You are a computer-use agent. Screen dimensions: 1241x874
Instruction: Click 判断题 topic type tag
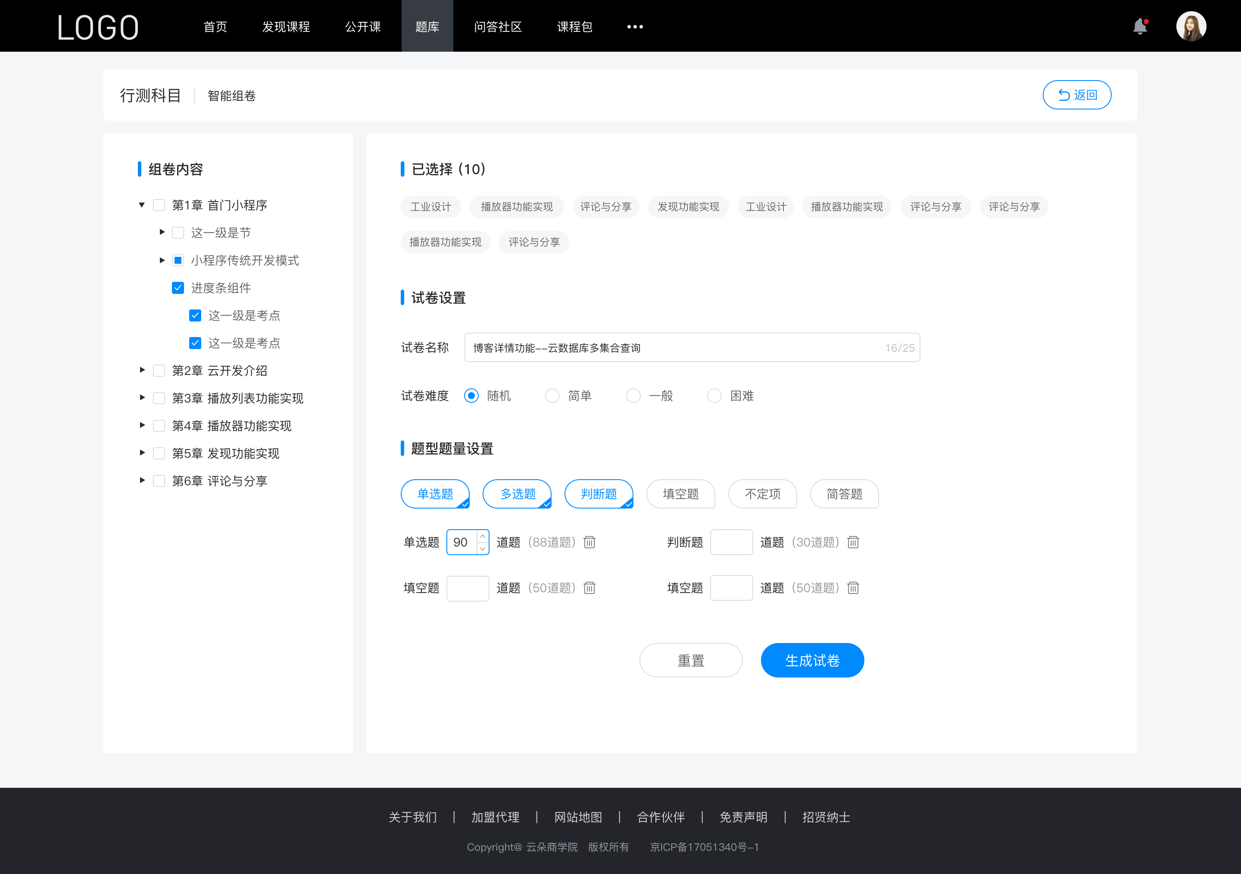[599, 494]
